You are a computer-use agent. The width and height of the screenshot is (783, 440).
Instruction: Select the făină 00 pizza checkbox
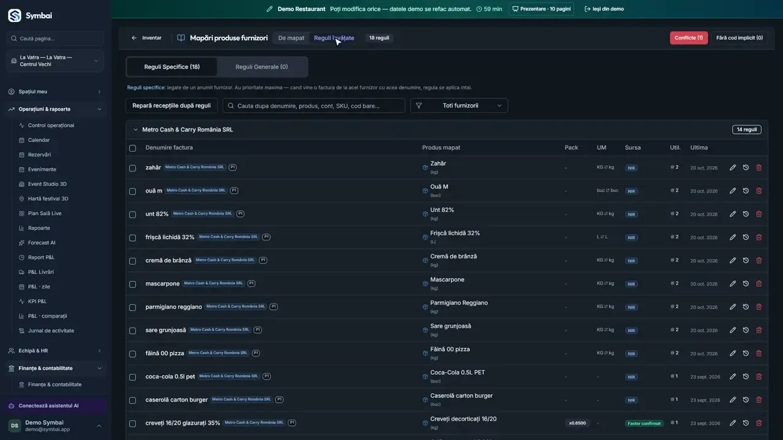132,354
